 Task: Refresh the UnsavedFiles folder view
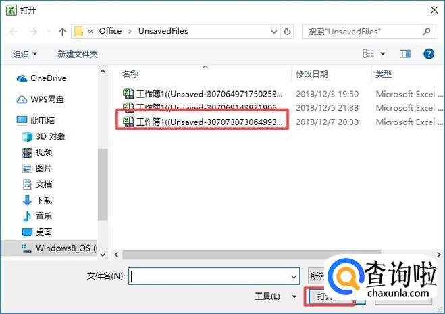pos(287,32)
